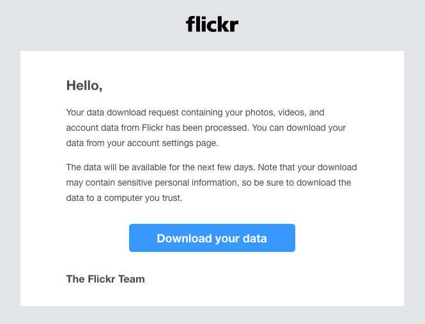Click the phrase computer you trust
The width and height of the screenshot is (425, 324).
(143, 198)
